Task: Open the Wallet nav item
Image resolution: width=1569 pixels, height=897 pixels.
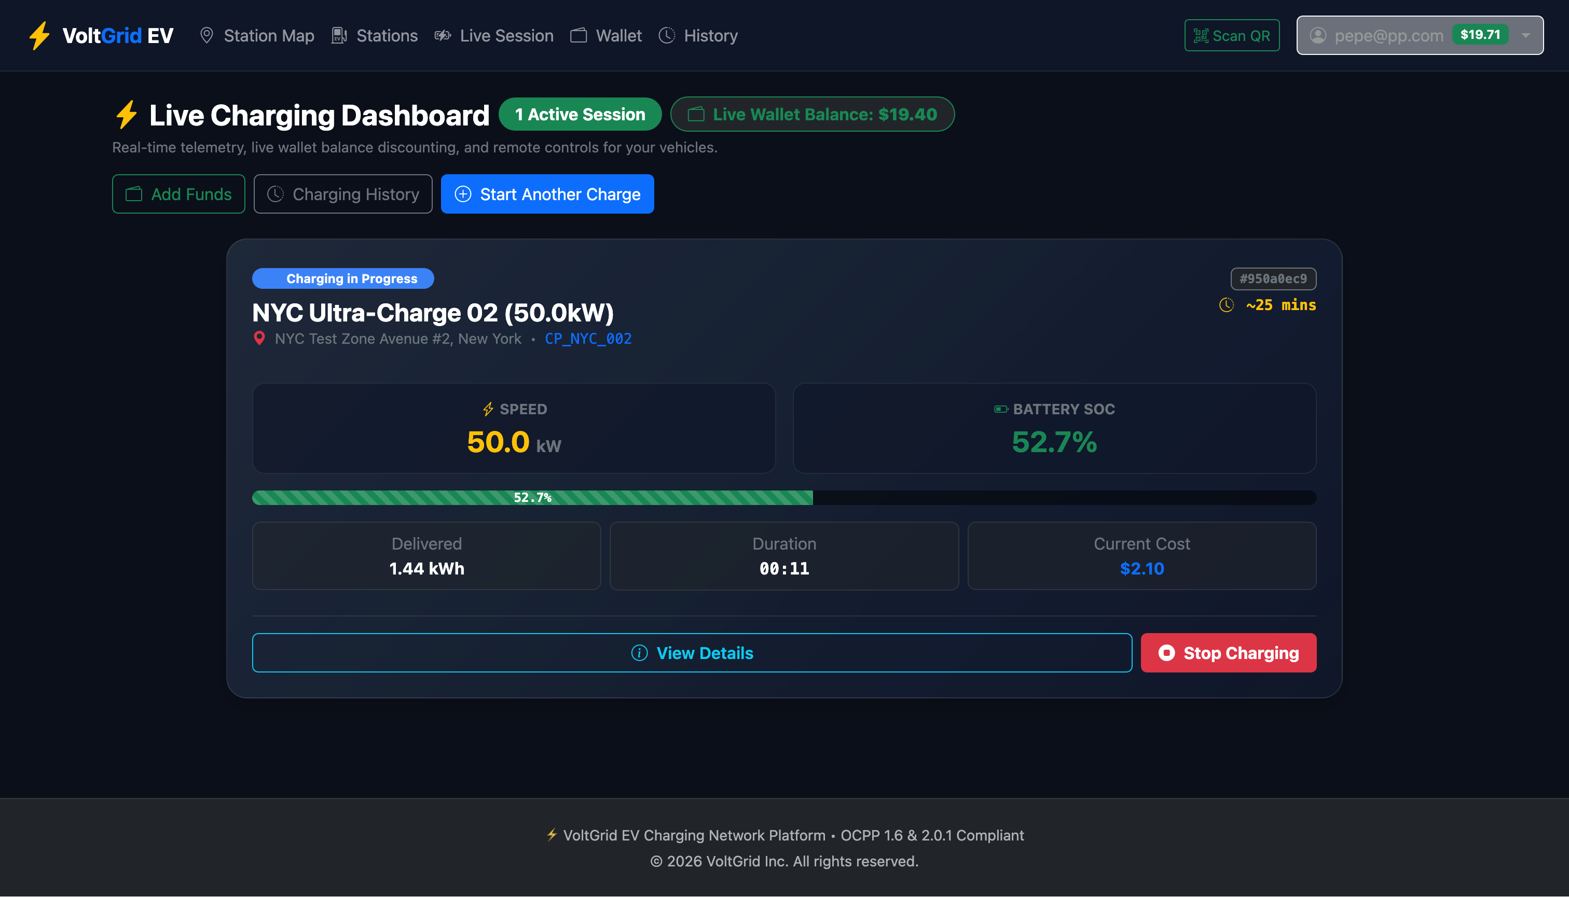Action: point(606,36)
